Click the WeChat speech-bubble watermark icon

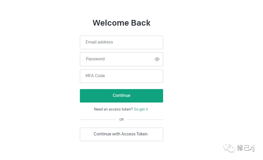229,148
